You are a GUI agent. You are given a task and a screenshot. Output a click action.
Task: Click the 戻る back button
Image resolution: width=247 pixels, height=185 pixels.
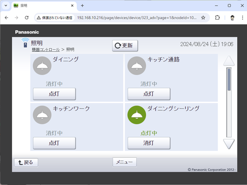tap(26, 162)
